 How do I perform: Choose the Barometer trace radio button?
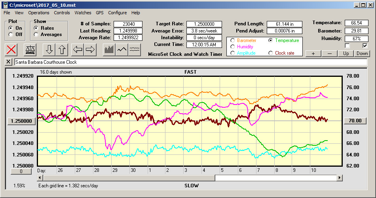click(x=232, y=40)
